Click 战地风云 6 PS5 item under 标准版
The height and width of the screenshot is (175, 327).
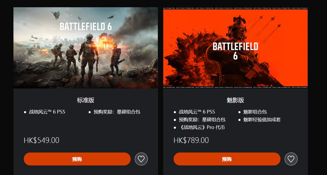[47, 112]
